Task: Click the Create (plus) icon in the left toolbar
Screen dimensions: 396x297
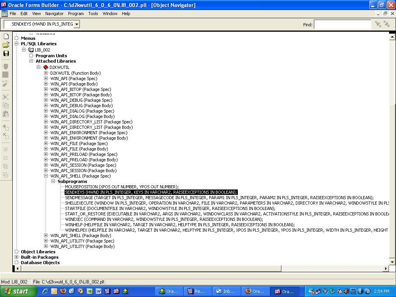Action: tap(5, 128)
